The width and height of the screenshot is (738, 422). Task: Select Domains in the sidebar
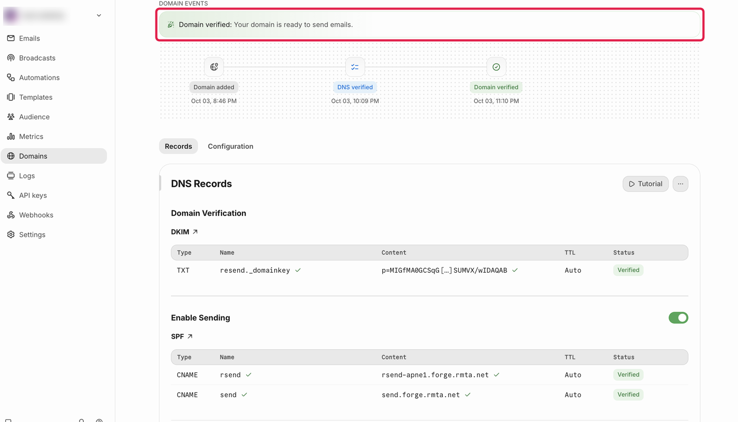tap(54, 156)
